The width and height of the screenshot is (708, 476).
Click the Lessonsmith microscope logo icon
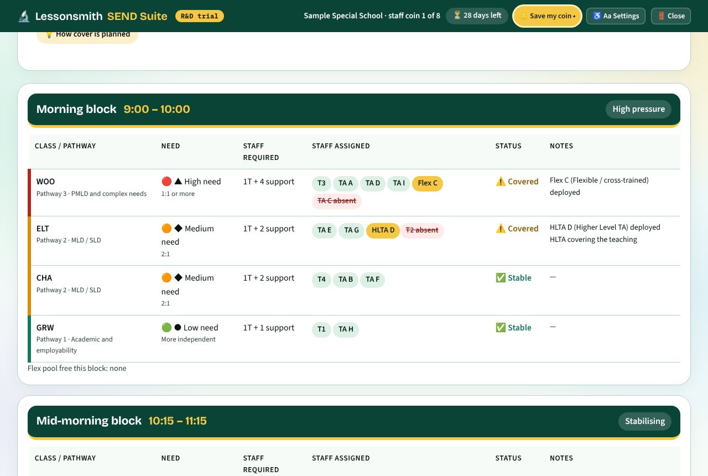pos(23,16)
